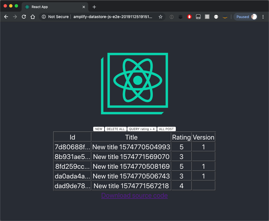Follow the Download source code link
Screen dimensions: 269x221
[134, 195]
